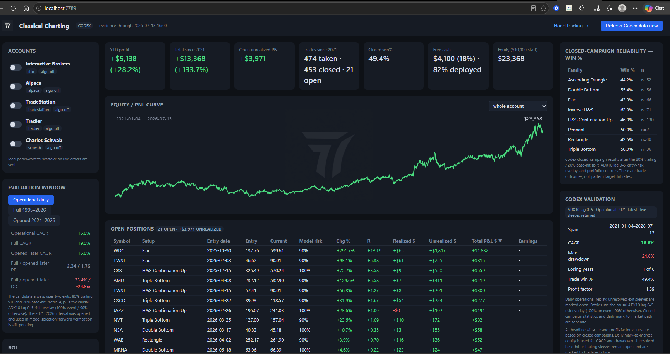Viewport: 670px width, 354px height.
Task: Select the AMD symbol in open positions
Action: (x=119, y=280)
